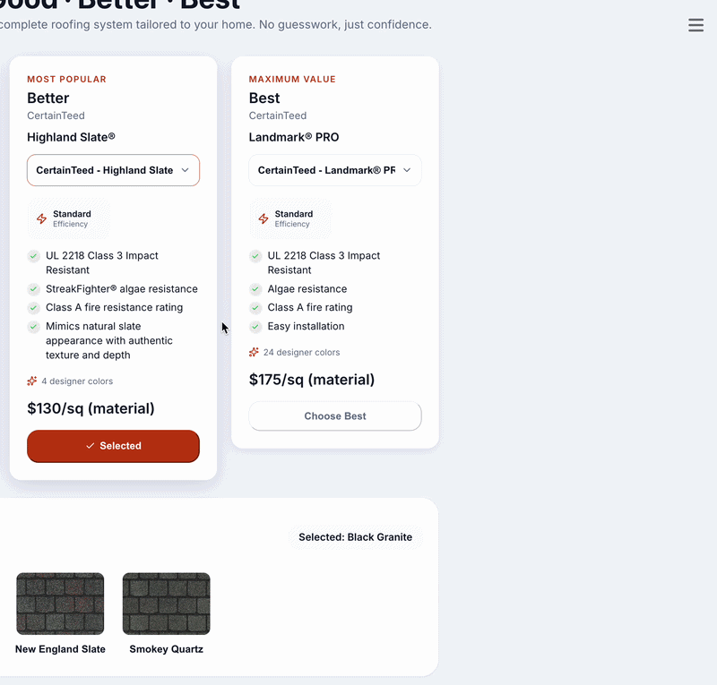This screenshot has height=685, width=717.
Task: Click the New England Slate label
Action: coord(60,649)
